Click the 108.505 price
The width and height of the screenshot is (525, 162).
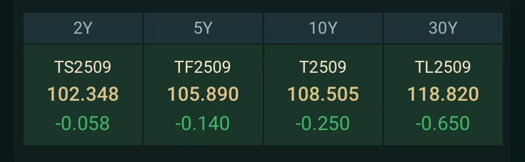coord(323,94)
